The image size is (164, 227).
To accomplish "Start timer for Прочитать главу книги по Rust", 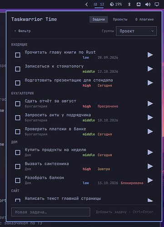I will pyautogui.click(x=150, y=55).
